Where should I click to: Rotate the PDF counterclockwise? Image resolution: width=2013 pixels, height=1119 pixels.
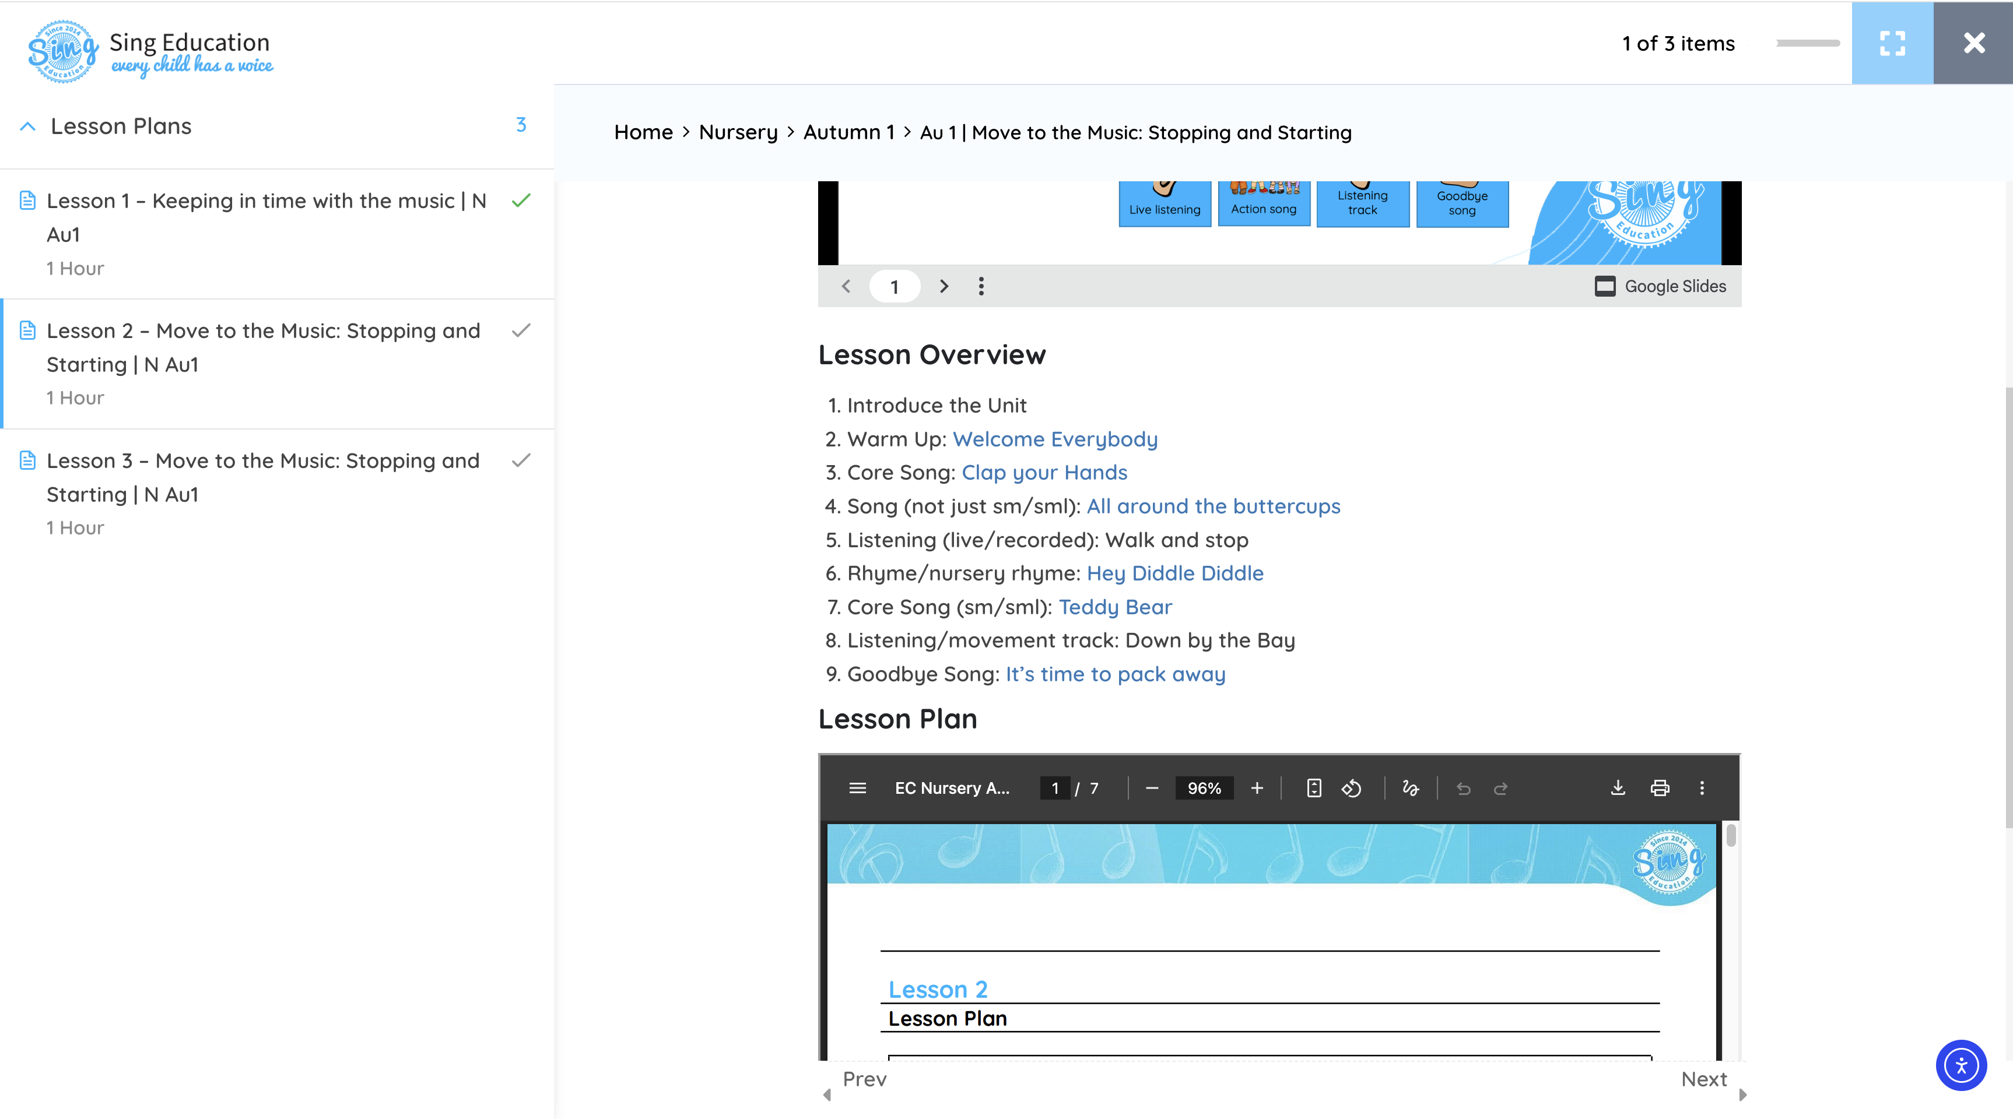coord(1351,788)
